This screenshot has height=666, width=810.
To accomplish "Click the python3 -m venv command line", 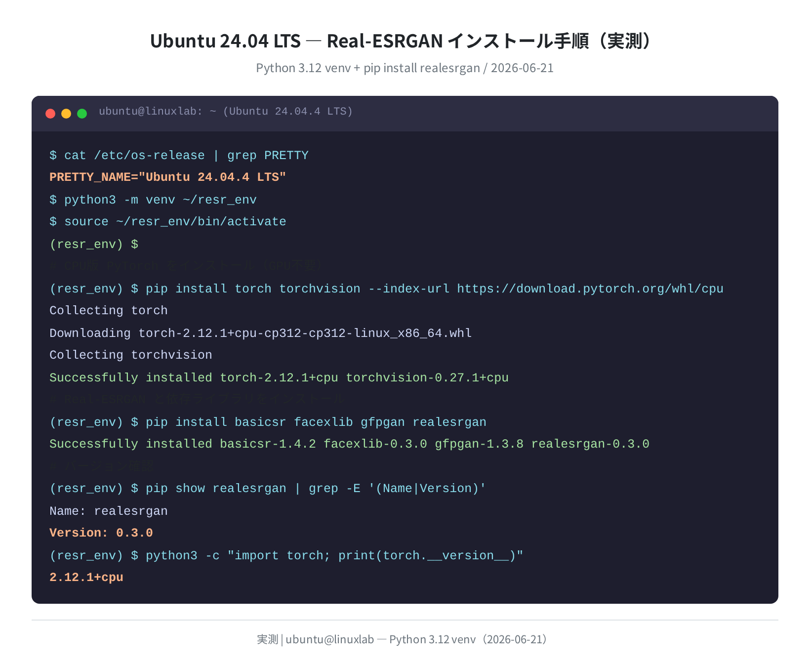I will click(153, 200).
